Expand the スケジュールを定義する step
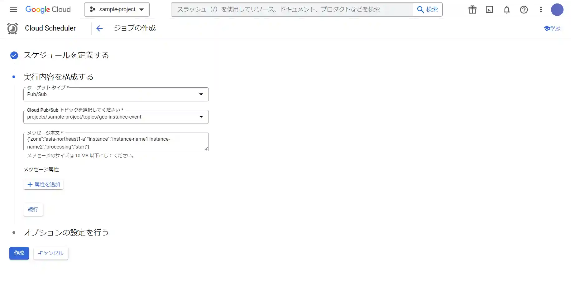The height and width of the screenshot is (297, 571). click(66, 55)
